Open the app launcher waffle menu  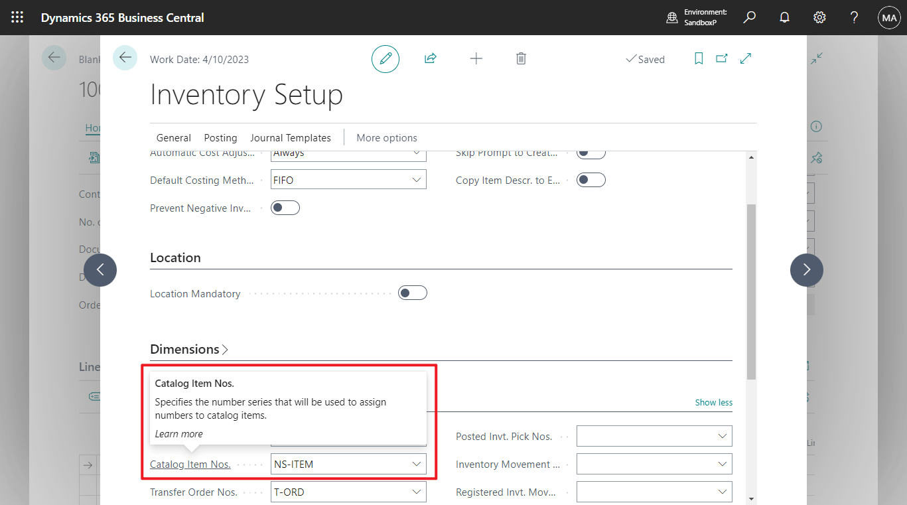[x=17, y=17]
